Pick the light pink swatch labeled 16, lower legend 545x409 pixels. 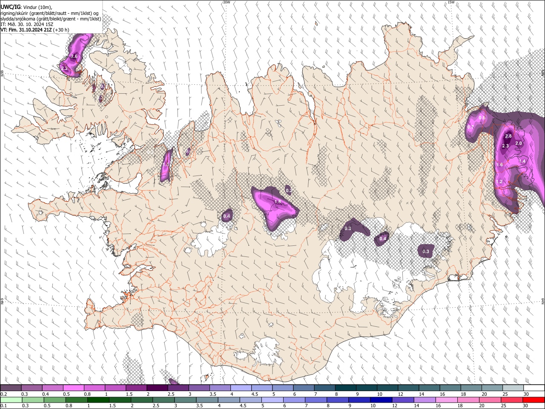(447, 400)
